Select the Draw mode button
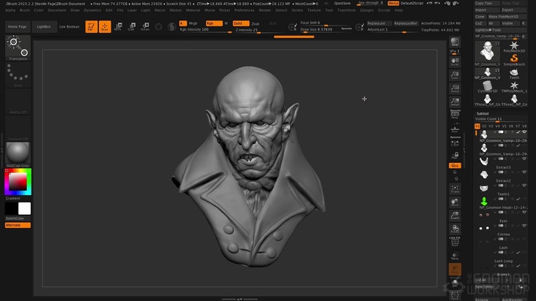The image size is (536, 301). (x=104, y=27)
